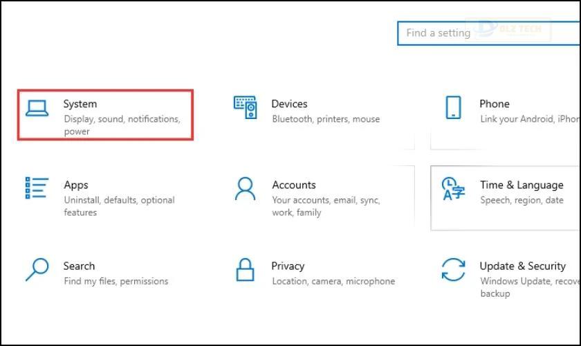Click 'Display, sound, notifications, power' description

[122, 125]
